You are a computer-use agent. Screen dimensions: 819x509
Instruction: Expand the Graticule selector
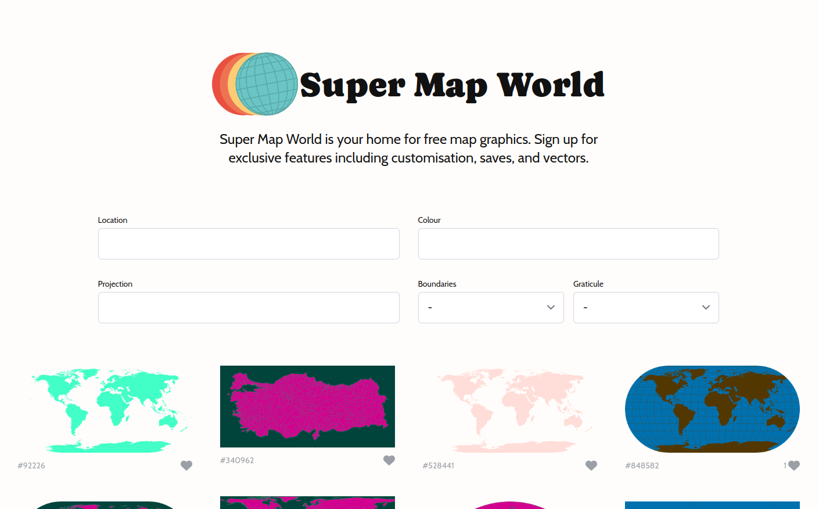pyautogui.click(x=646, y=307)
